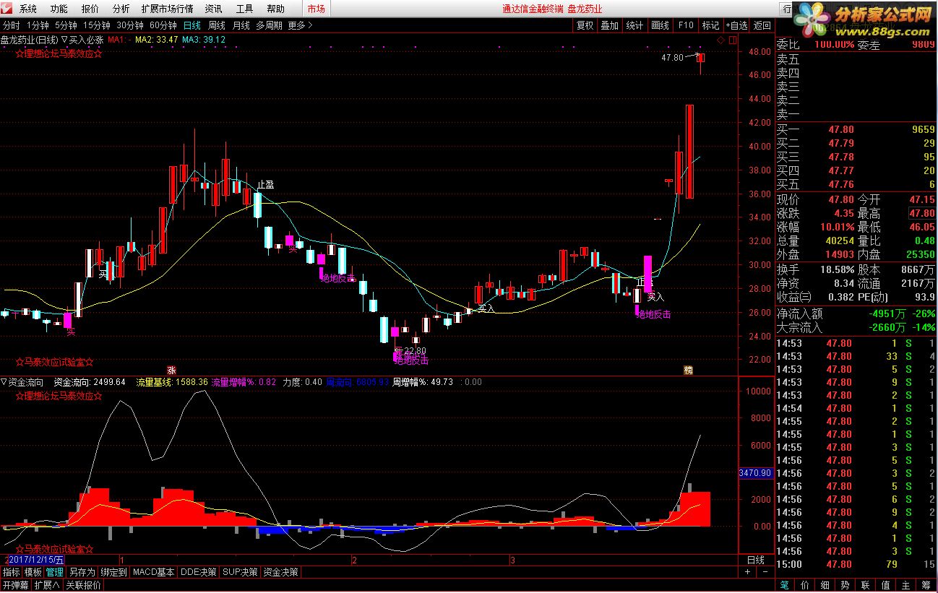
Task: Switch chart to 周线 period
Action: coord(217,25)
